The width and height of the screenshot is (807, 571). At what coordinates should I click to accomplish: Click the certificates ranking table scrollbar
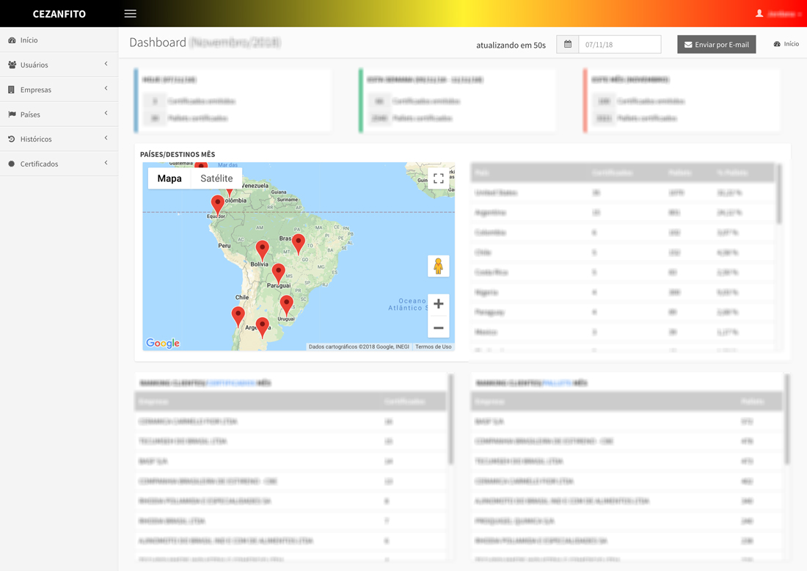(451, 420)
